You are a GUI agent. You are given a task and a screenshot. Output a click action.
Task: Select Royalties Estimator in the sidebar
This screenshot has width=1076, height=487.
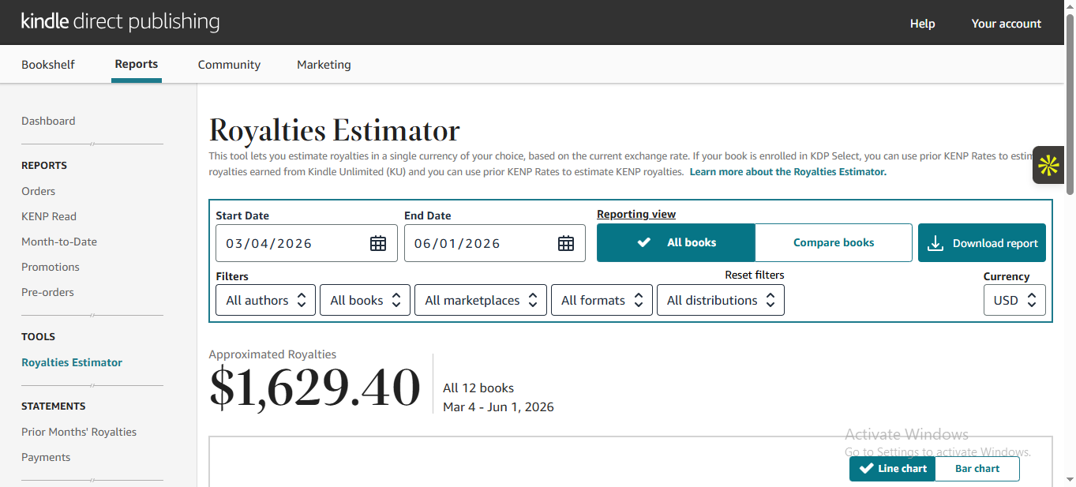72,362
